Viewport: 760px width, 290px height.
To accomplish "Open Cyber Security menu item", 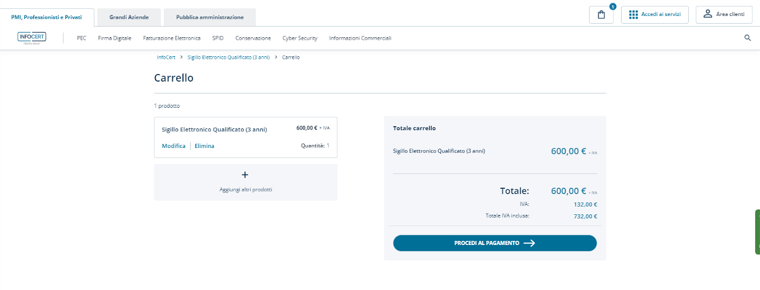I will (300, 38).
